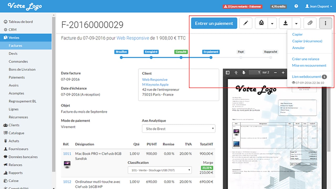Viewport: 336px width, 189px height.
Task: Open the Classification 101 Vente dropdown
Action: (x=160, y=170)
